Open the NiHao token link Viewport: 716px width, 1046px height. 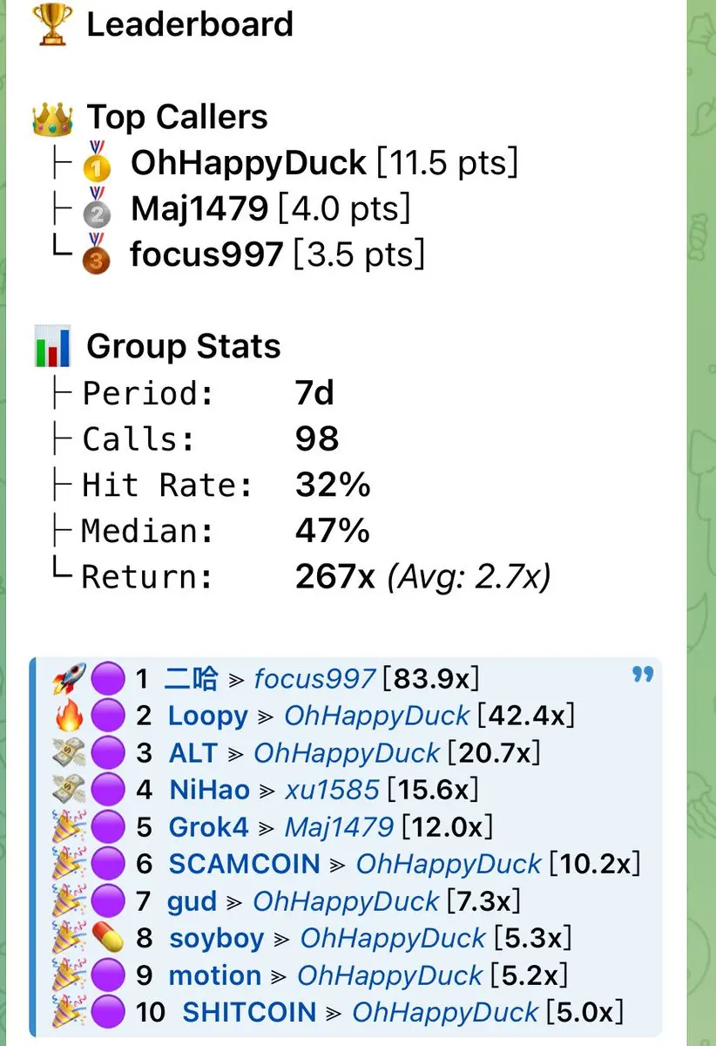tap(209, 790)
